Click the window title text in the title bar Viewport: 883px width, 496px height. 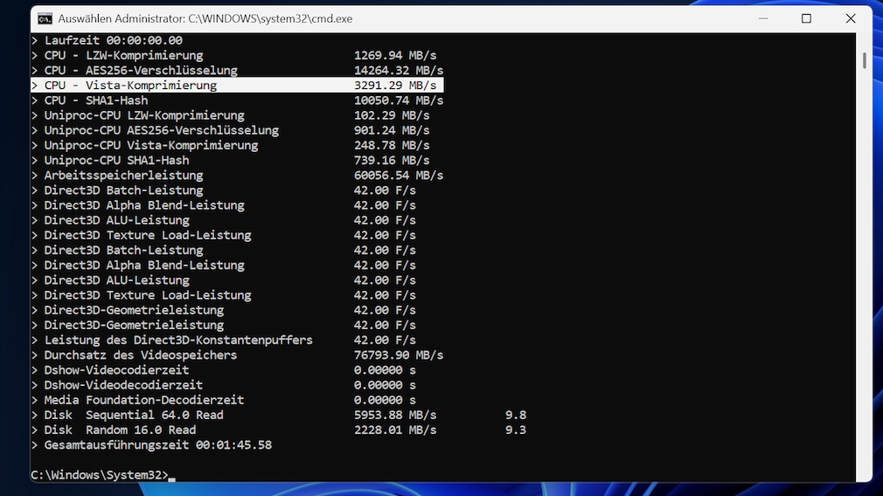tap(205, 18)
